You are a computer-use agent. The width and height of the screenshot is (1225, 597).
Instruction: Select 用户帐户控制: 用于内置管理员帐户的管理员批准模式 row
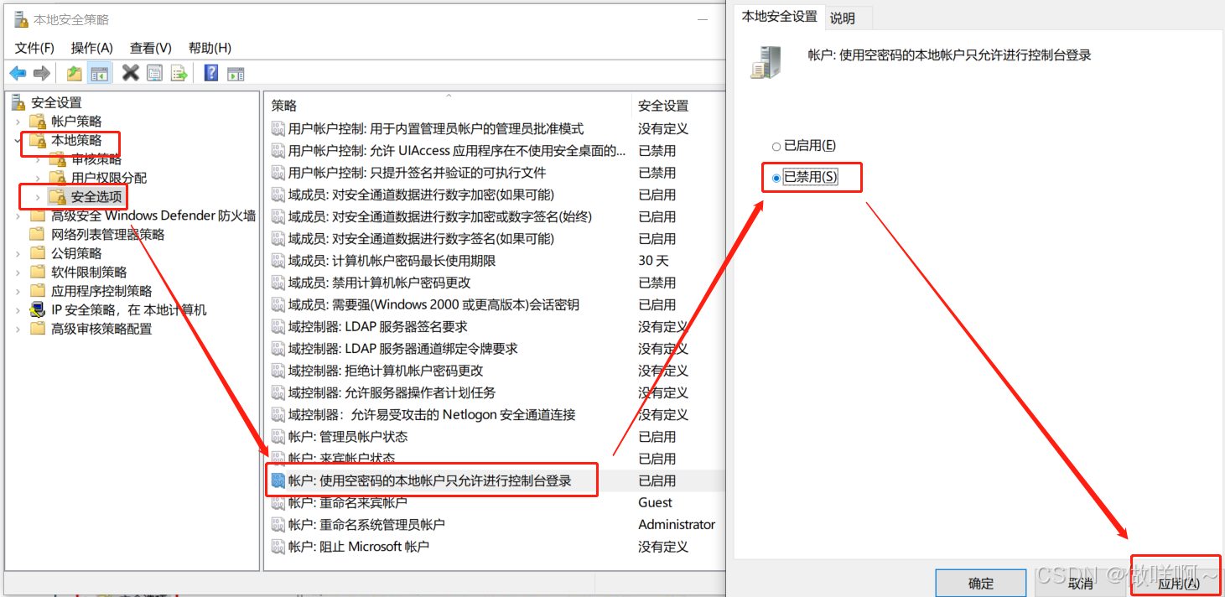pos(495,129)
